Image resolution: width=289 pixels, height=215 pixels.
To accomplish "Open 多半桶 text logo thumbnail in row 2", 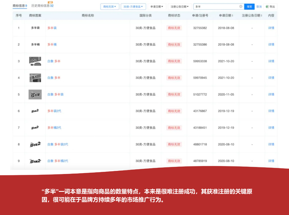I will (35, 45).
